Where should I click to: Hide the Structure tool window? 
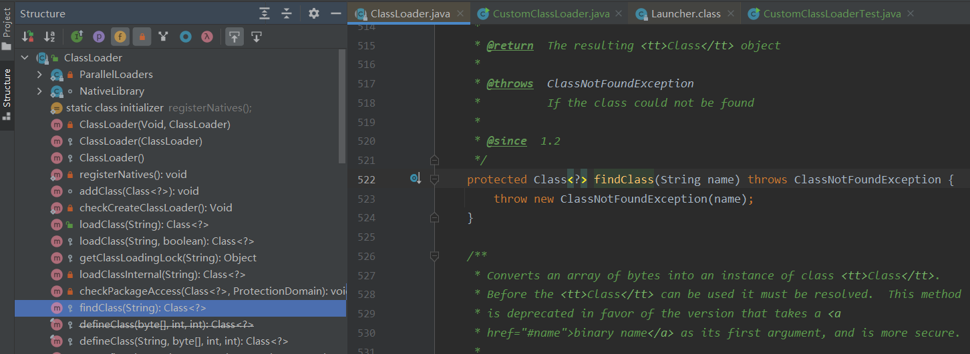[335, 13]
